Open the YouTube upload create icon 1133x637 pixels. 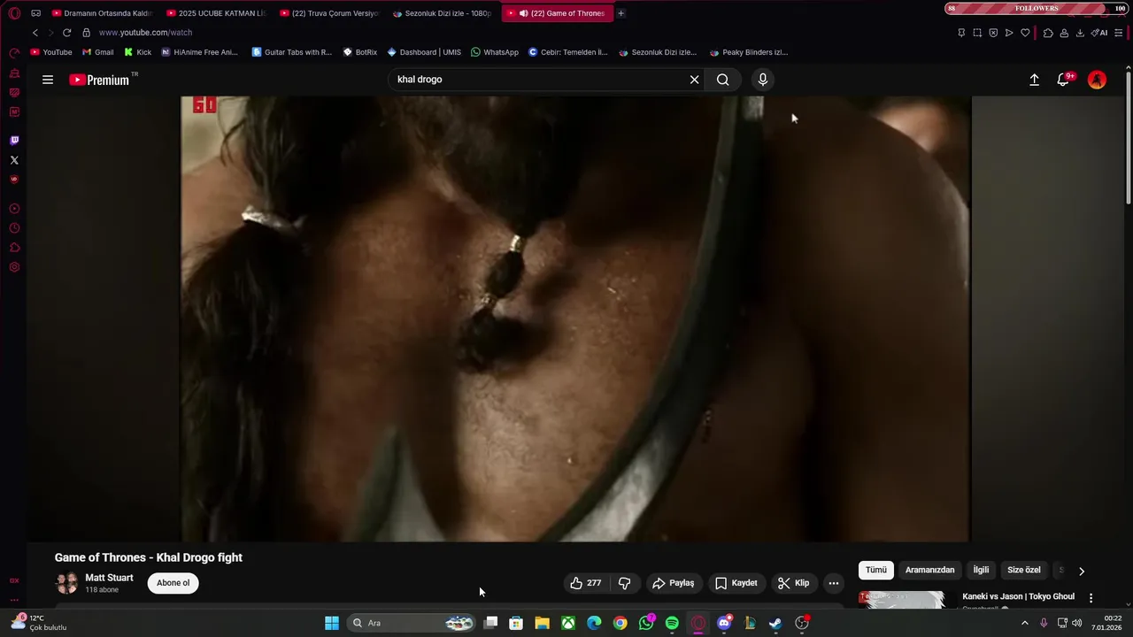1034,80
